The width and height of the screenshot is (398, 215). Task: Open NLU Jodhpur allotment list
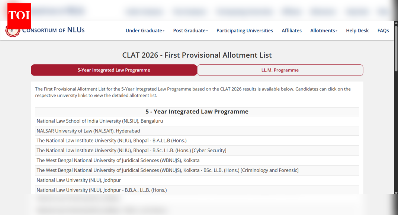78,180
